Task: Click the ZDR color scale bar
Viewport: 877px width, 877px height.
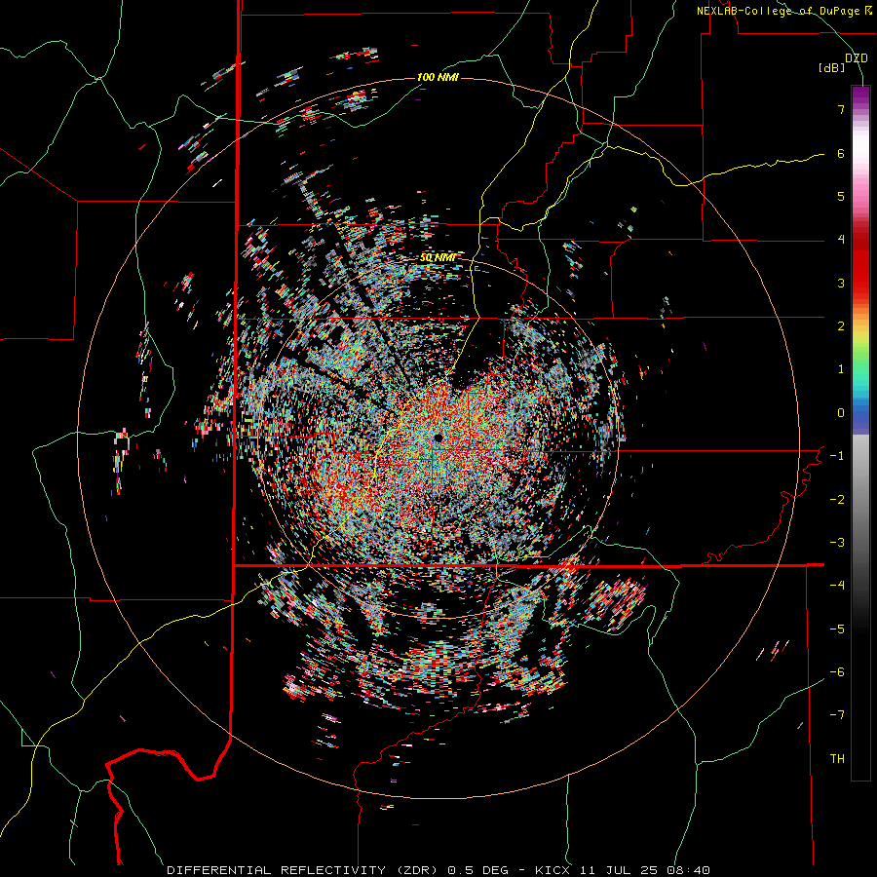Action: [860, 434]
